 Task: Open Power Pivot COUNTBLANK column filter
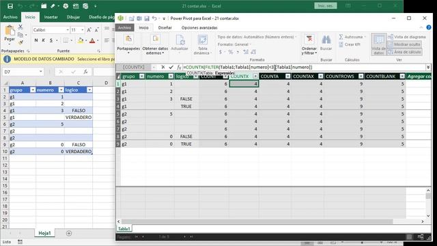point(402,76)
